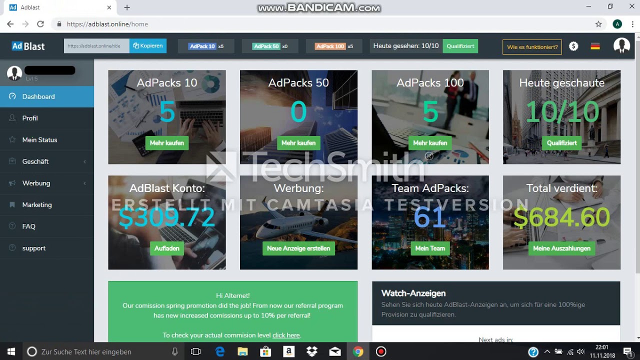
Task: Click Qualifiziert button in top bar
Action: [460, 46]
